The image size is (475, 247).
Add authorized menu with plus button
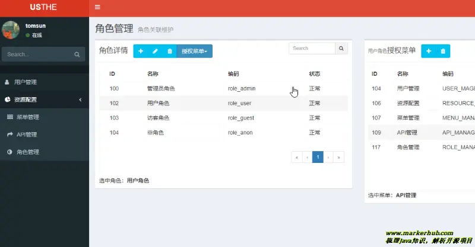click(x=429, y=51)
